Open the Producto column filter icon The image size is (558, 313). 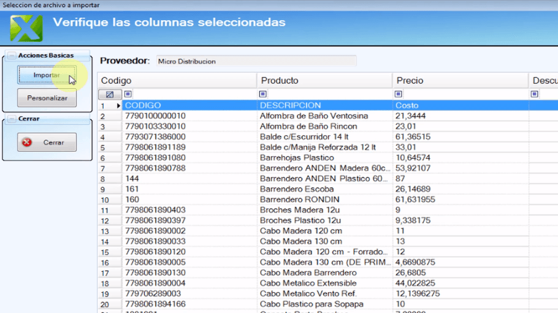[x=263, y=94]
